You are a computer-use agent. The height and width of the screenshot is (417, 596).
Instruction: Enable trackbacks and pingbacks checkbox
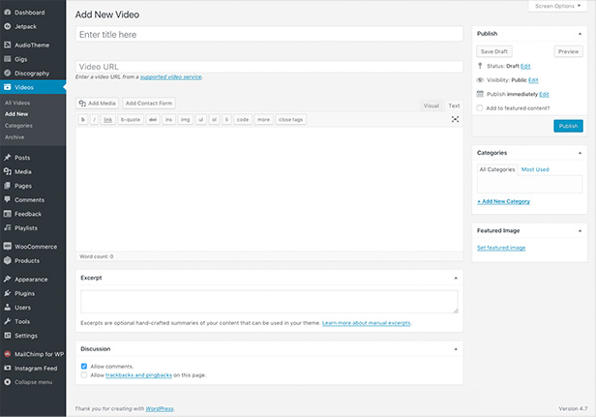point(84,375)
